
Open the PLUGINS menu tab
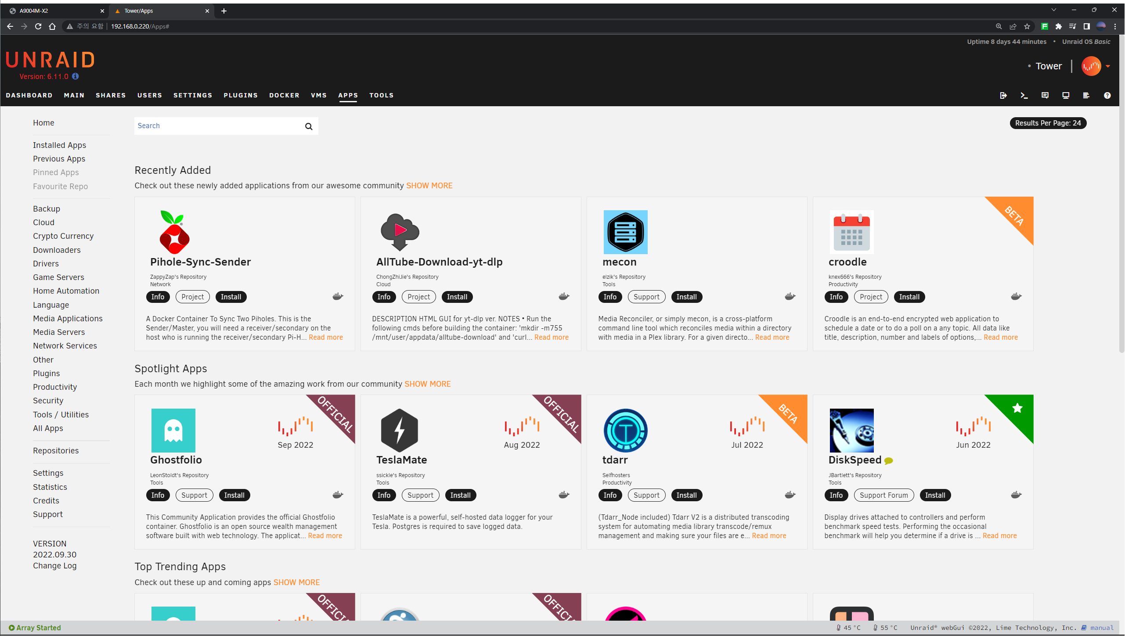pos(240,95)
